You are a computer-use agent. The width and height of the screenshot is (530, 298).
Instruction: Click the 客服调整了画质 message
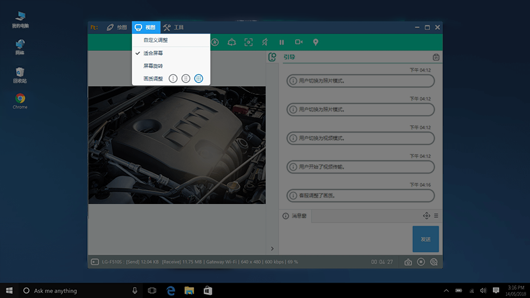pyautogui.click(x=360, y=196)
